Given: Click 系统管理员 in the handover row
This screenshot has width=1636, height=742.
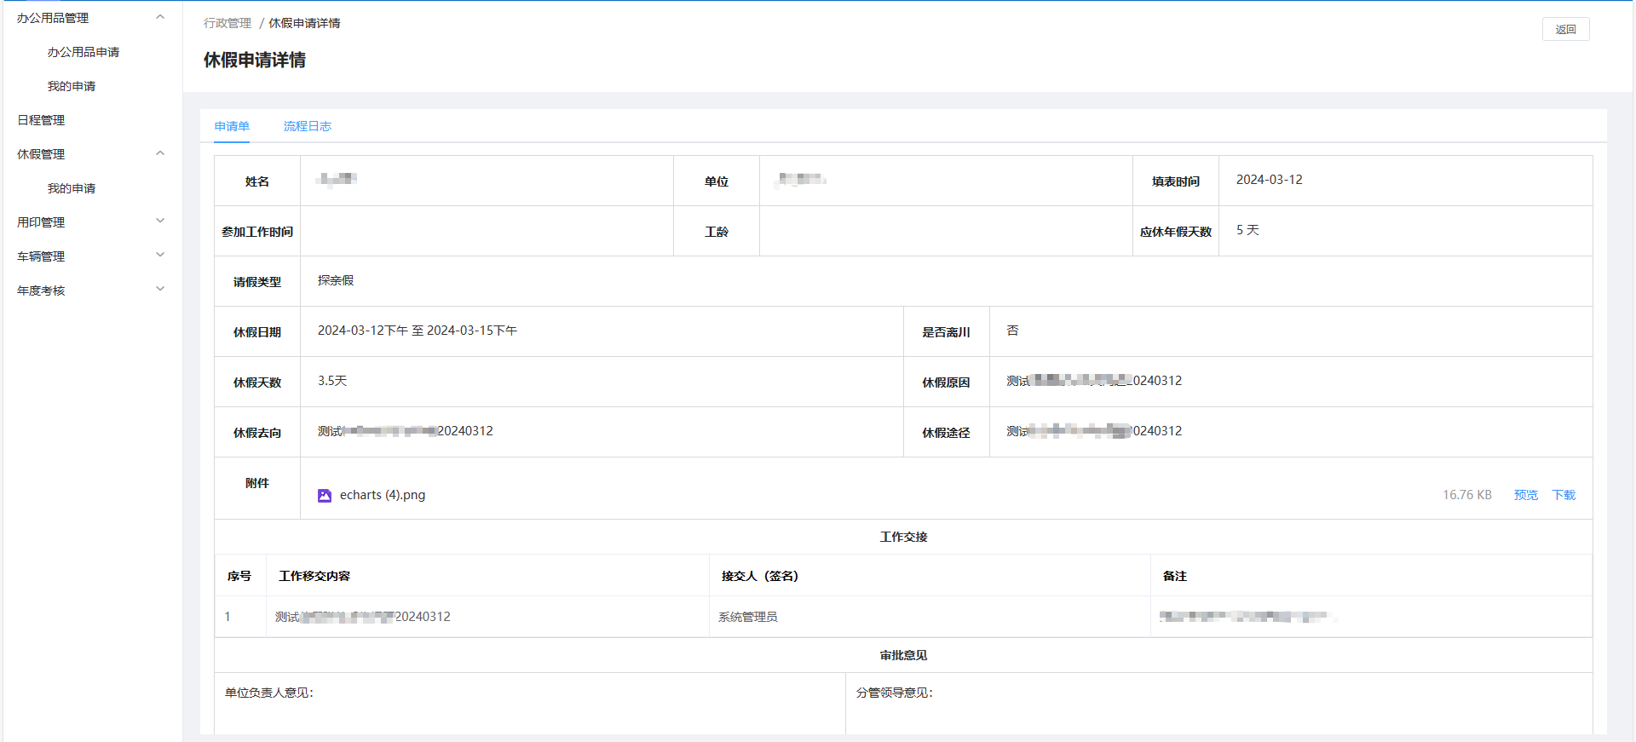Looking at the screenshot, I should 748,617.
